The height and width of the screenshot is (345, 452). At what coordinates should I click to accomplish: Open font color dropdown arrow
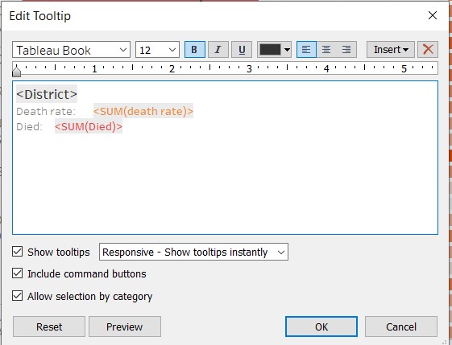pos(287,50)
